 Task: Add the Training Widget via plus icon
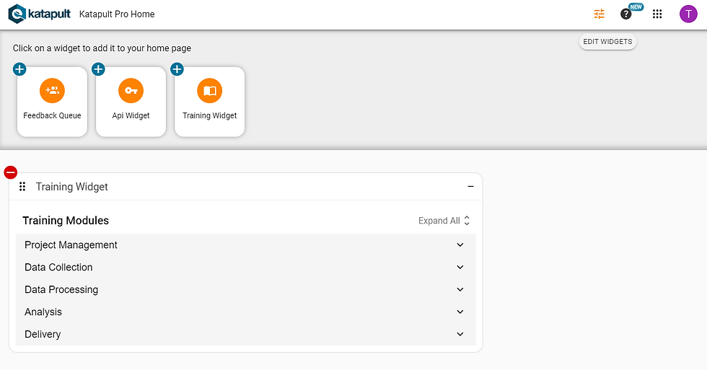tap(177, 69)
